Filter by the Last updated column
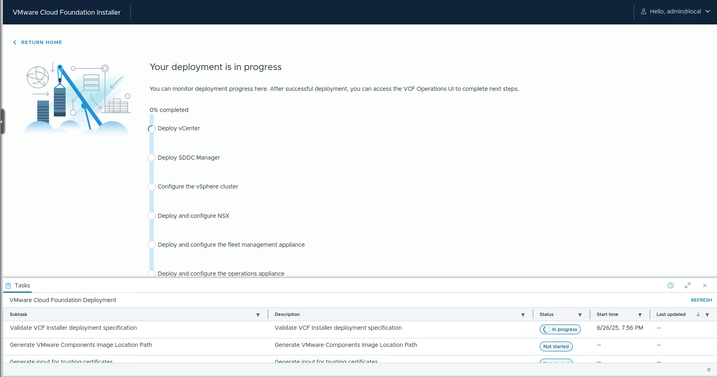This screenshot has height=377, width=717. click(707, 315)
